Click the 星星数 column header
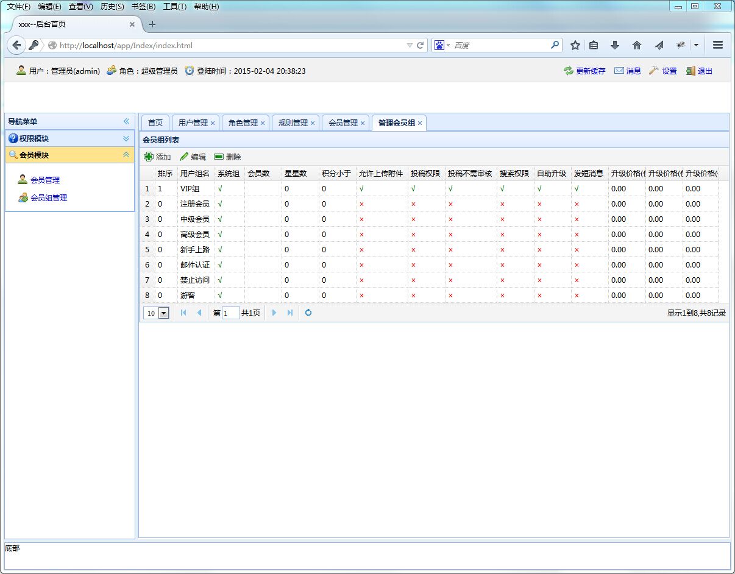The height and width of the screenshot is (574, 735). [300, 173]
